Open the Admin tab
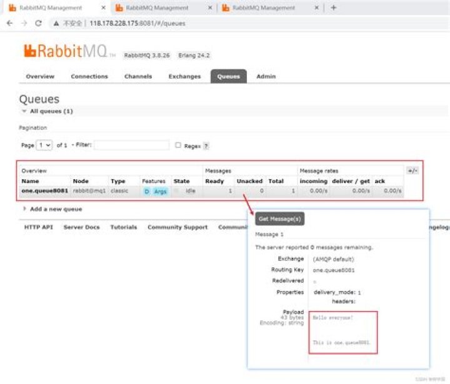This screenshot has width=450, height=384. [x=266, y=76]
